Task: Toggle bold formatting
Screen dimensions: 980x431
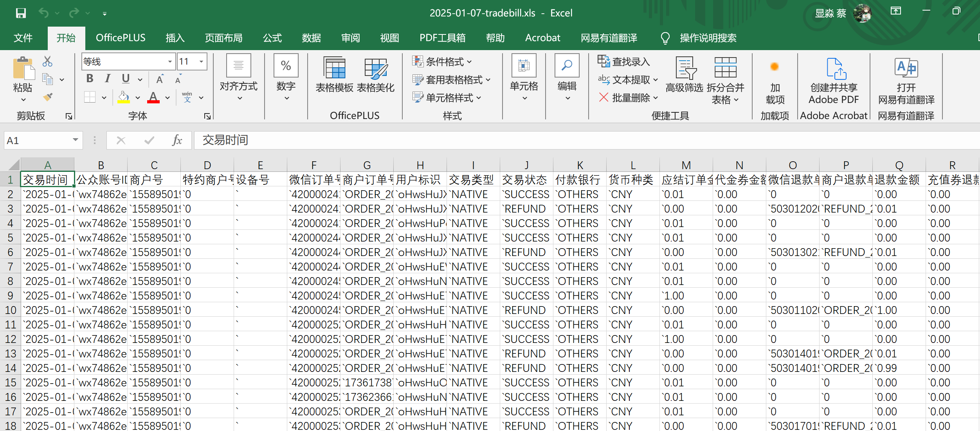Action: tap(90, 79)
